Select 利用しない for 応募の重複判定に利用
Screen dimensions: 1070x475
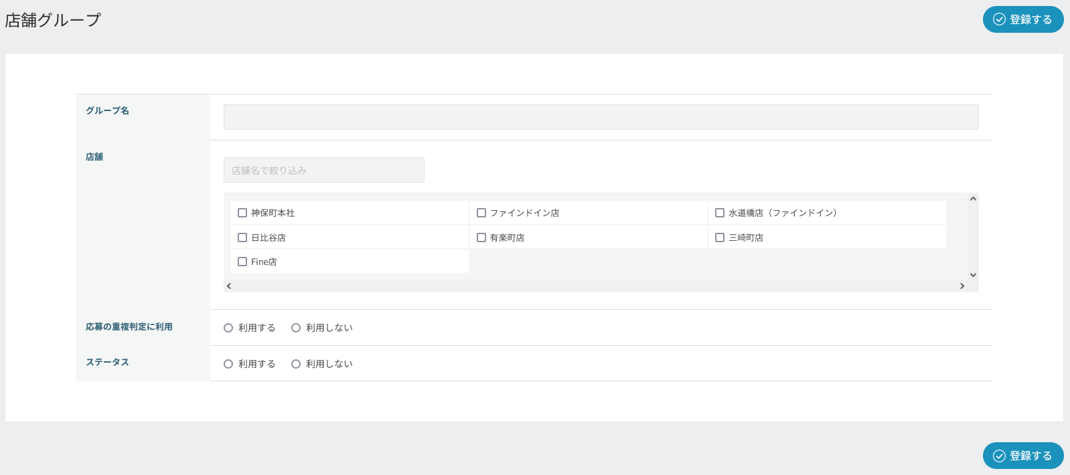pyautogui.click(x=296, y=328)
